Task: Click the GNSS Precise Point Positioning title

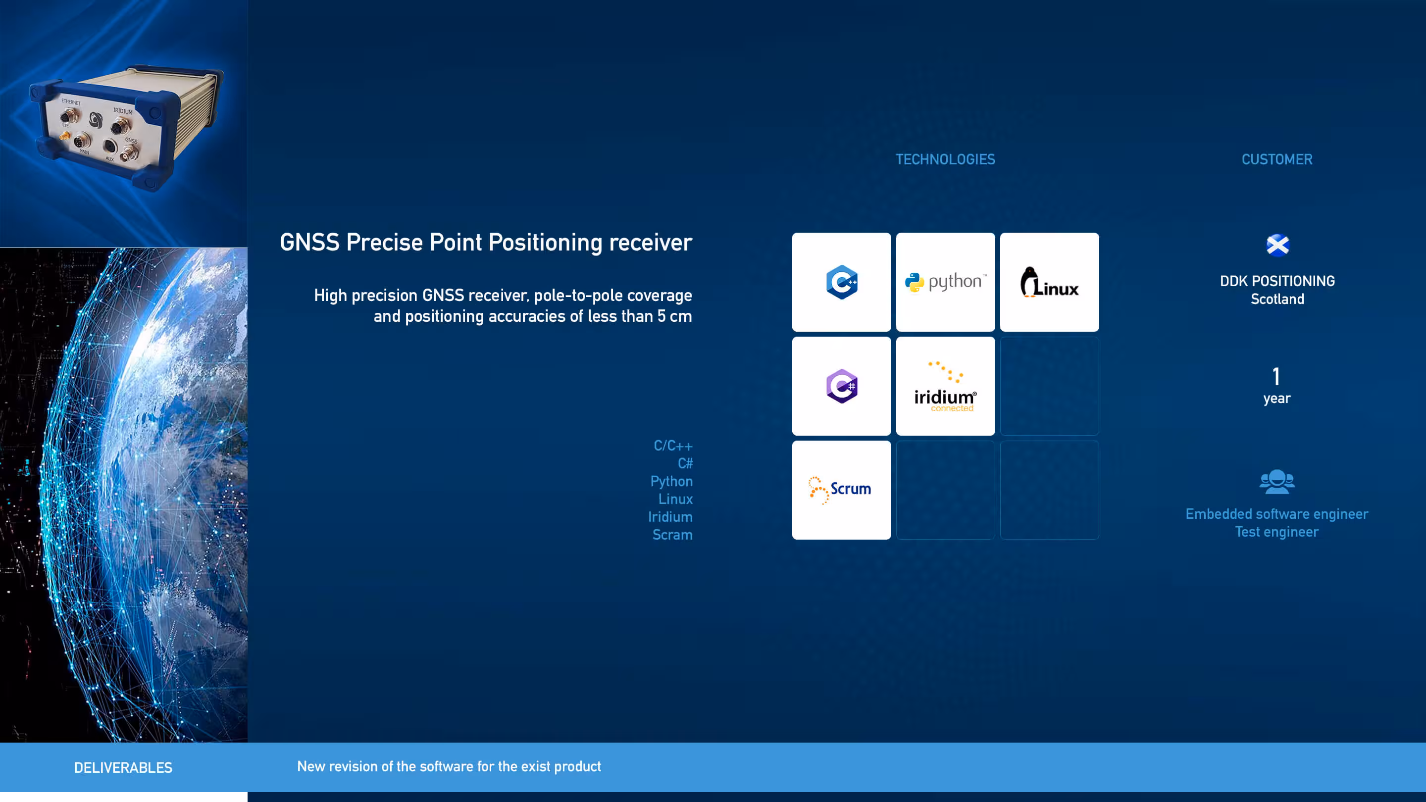Action: pos(485,243)
